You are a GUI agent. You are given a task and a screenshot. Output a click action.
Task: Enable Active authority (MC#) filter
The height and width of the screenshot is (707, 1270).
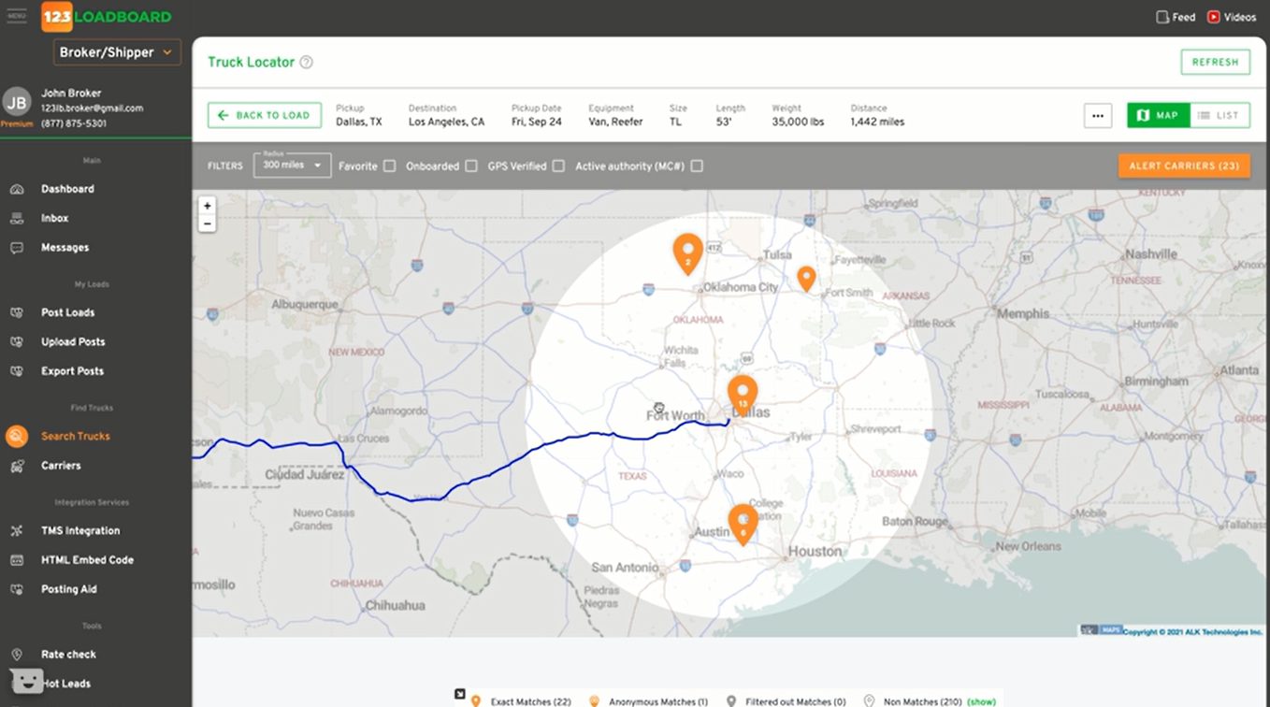(696, 166)
